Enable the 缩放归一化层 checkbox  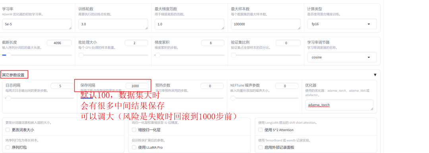[134, 130]
